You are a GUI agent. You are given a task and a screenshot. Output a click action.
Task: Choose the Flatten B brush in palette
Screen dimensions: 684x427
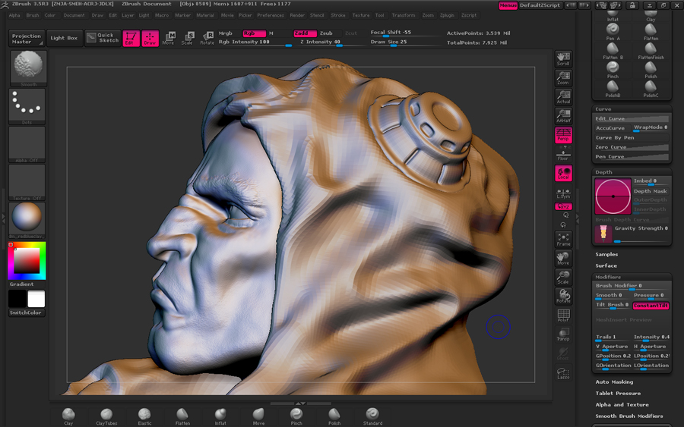coord(613,52)
